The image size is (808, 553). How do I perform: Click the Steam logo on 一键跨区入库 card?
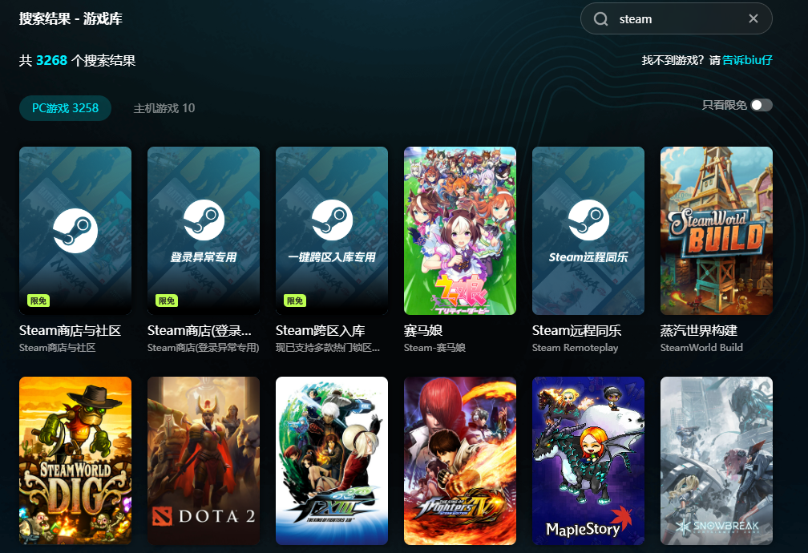point(333,220)
